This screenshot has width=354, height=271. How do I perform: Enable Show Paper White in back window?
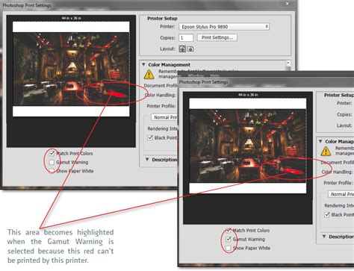point(52,171)
